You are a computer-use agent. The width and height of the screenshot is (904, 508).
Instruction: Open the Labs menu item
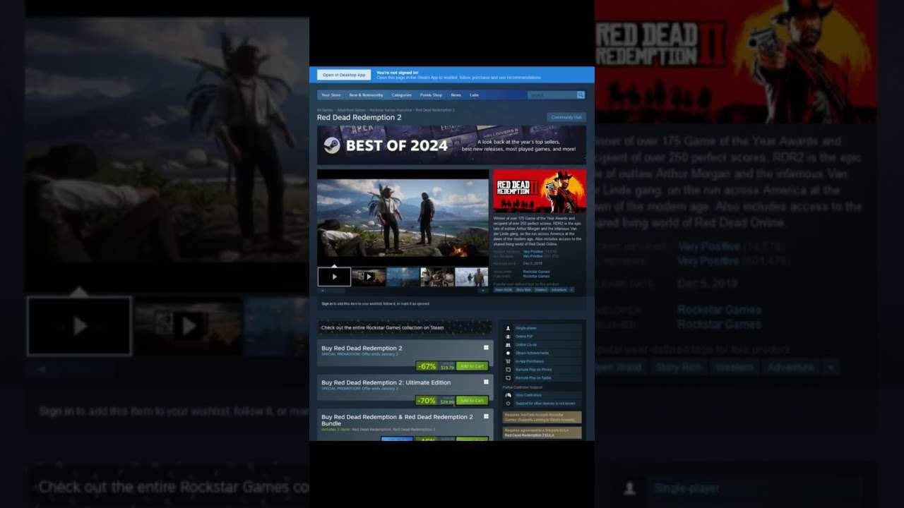474,95
